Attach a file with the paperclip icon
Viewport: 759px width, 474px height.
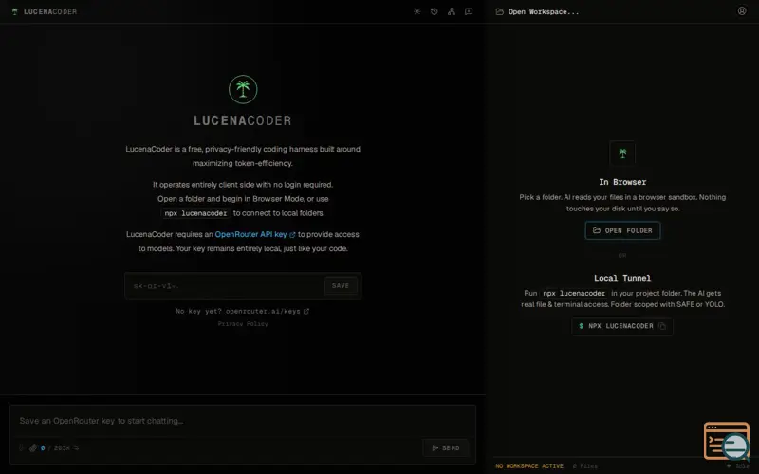coord(33,447)
